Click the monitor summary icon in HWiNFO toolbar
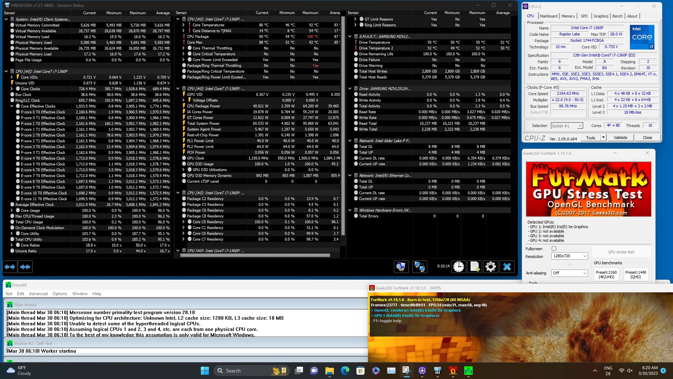The height and width of the screenshot is (379, 673). pos(401,267)
